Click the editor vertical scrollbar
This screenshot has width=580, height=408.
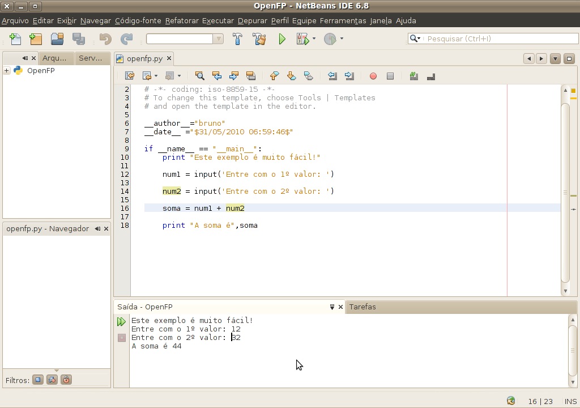[565, 193]
